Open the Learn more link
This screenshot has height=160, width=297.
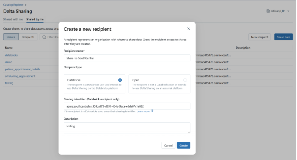143,111
